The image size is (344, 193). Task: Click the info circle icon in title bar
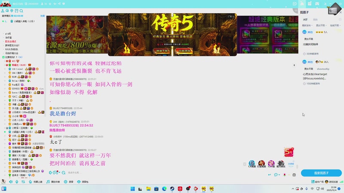tap(64, 4)
